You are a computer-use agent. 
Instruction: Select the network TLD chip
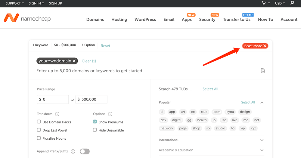(x=167, y=128)
